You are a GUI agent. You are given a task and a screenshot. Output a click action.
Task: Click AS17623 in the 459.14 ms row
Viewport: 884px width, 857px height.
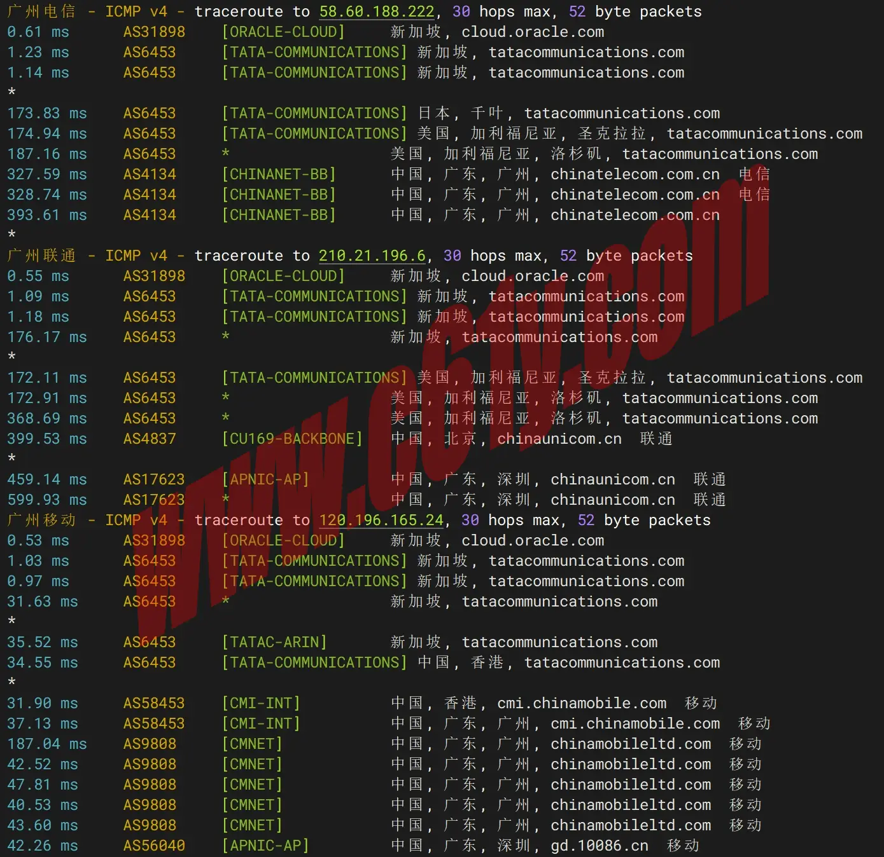click(154, 479)
